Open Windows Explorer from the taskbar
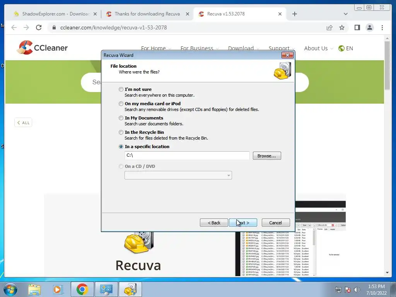396x297 pixels. (34, 289)
